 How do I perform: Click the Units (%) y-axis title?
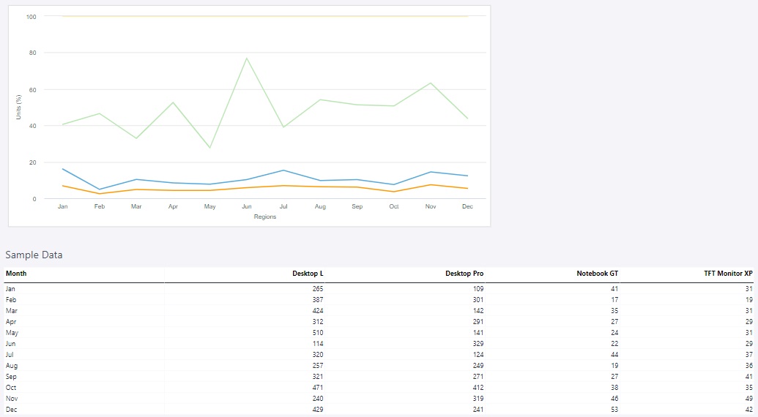click(19, 108)
